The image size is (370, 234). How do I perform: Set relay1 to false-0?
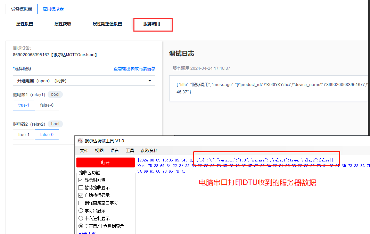pyautogui.click(x=47, y=105)
